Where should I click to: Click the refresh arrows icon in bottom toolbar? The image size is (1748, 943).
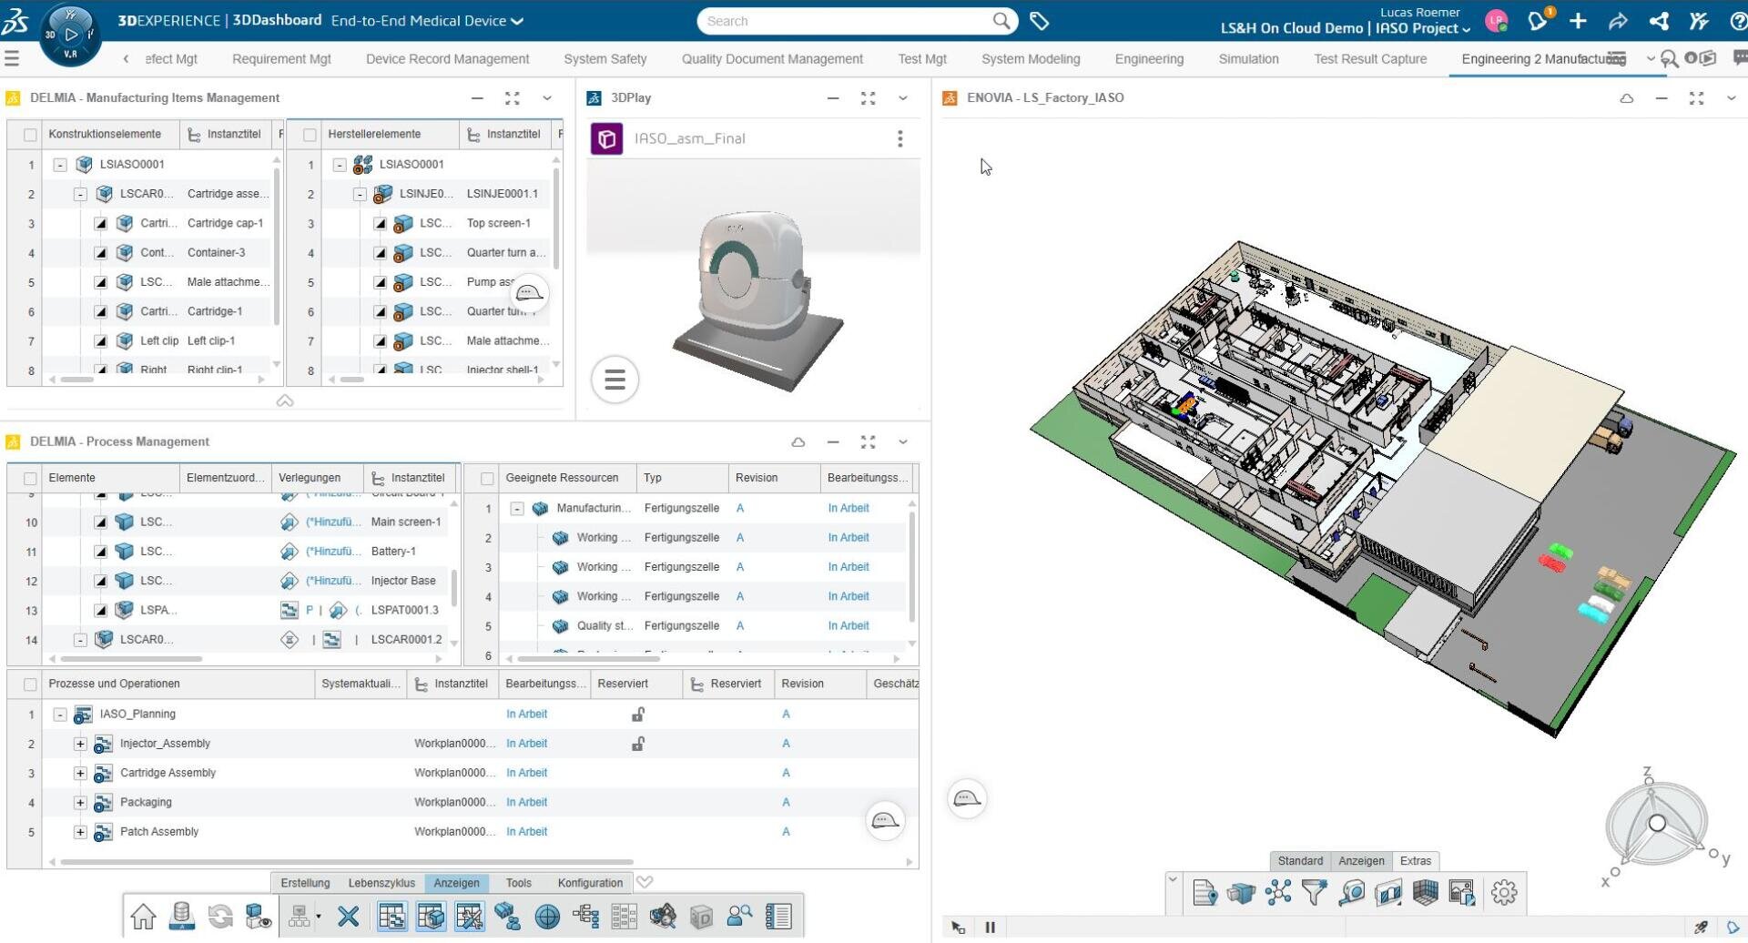(x=220, y=916)
